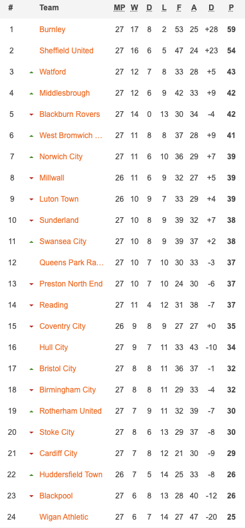The width and height of the screenshot is (245, 528).
Task: Open the Rotherham United team link
Action: click(71, 411)
